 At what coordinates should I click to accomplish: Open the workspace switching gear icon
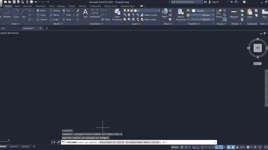click(x=248, y=147)
